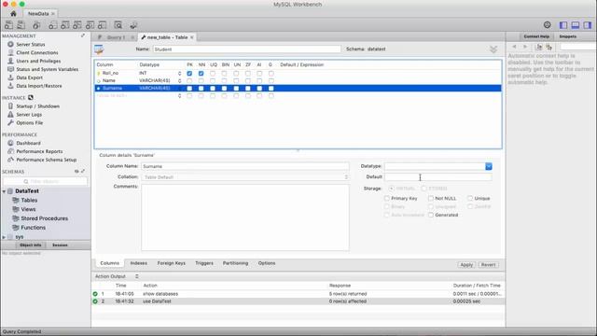Collapse the DataTest schema tree
The width and height of the screenshot is (597, 336).
point(4,191)
